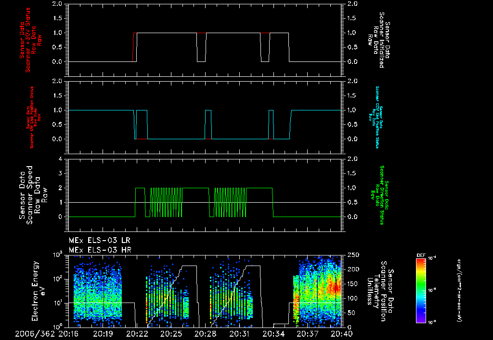
Task: Click the 20:40 end time label
Action: point(342,334)
